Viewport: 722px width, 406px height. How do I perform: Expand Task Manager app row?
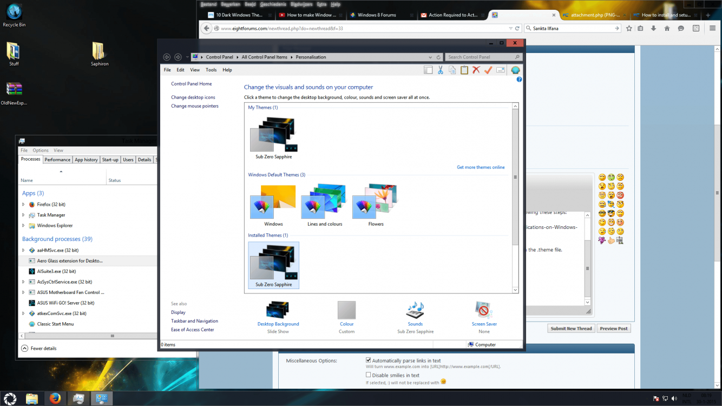tap(23, 215)
